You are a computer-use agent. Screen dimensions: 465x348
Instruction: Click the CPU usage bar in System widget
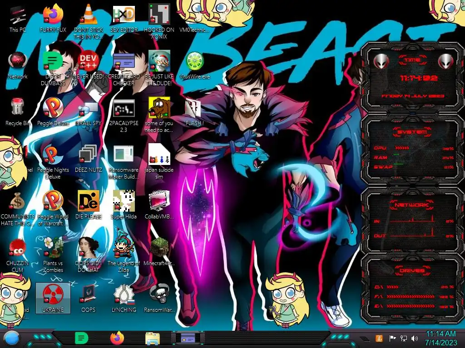(402, 148)
